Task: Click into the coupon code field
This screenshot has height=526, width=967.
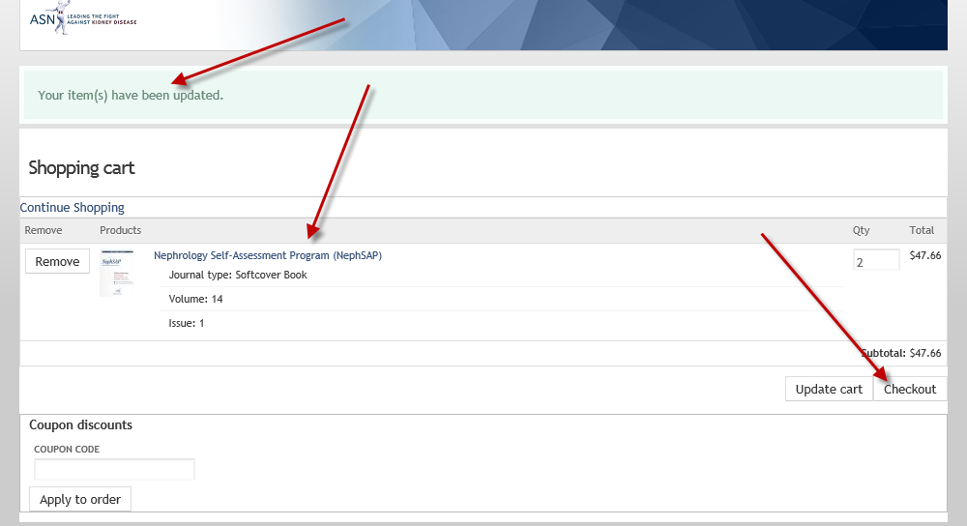Action: tap(114, 469)
